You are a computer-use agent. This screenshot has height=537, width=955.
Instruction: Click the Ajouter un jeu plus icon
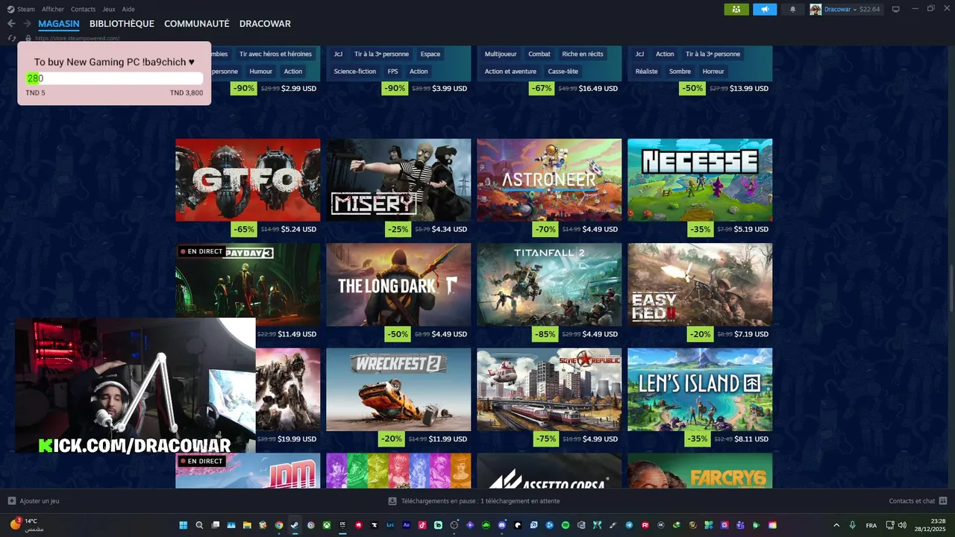tap(11, 501)
